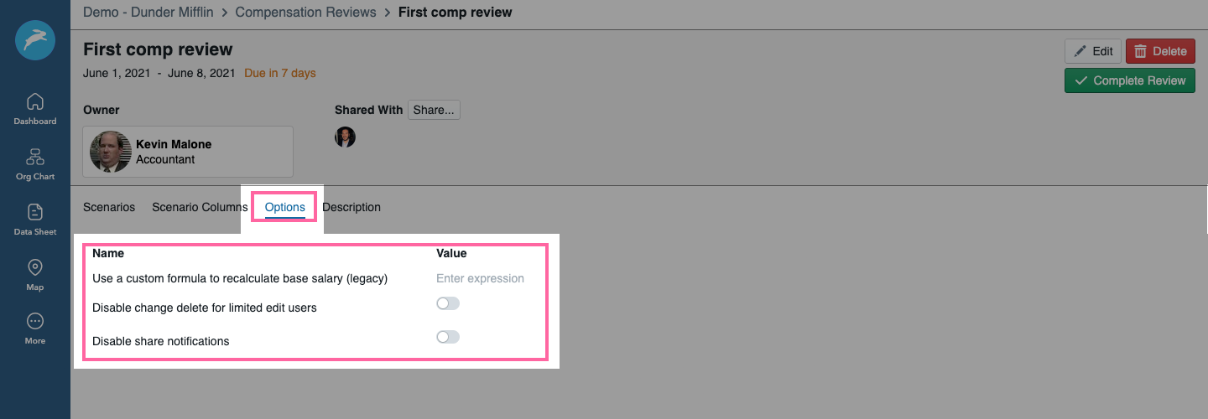Go to Compensation Reviews breadcrumb link
This screenshot has width=1208, height=419.
click(307, 13)
